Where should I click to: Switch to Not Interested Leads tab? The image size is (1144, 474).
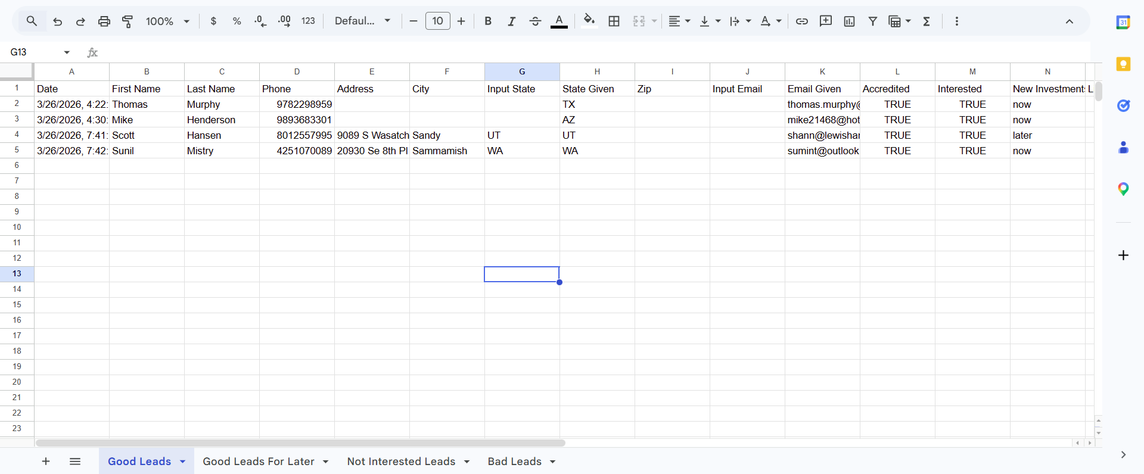click(401, 461)
